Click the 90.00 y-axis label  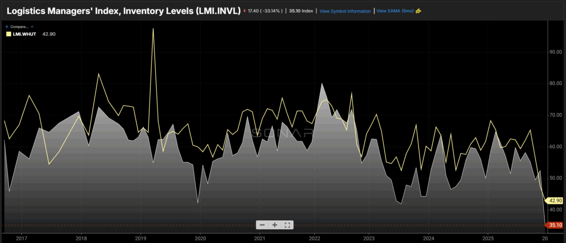557,52
